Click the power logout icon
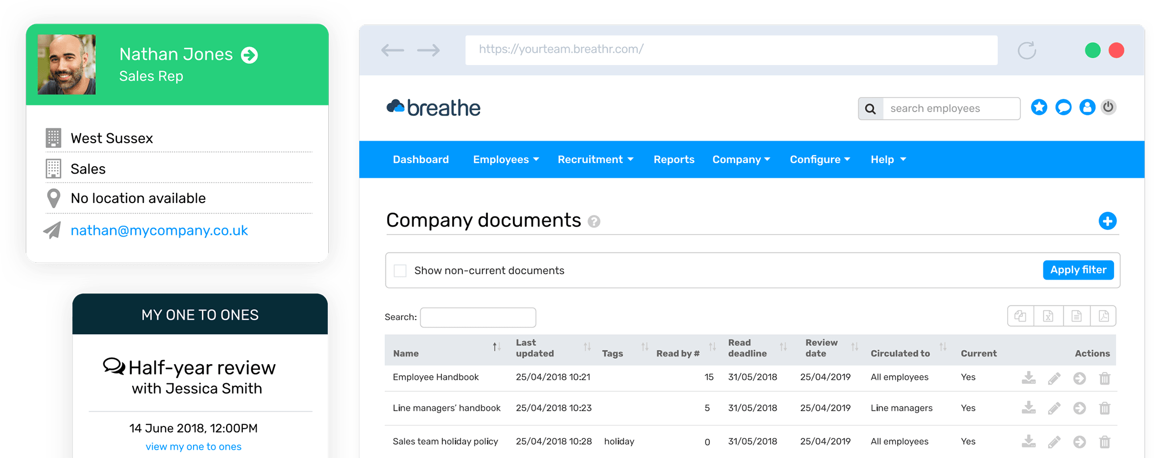Viewport: 1154px width, 458px height. 1108,108
